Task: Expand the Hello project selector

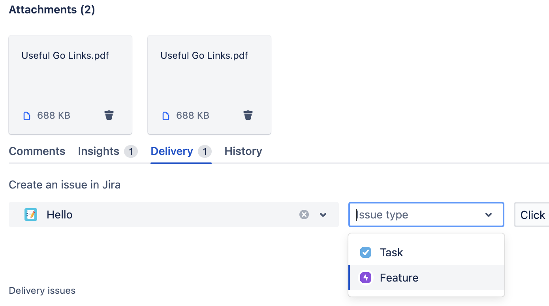Action: click(323, 215)
